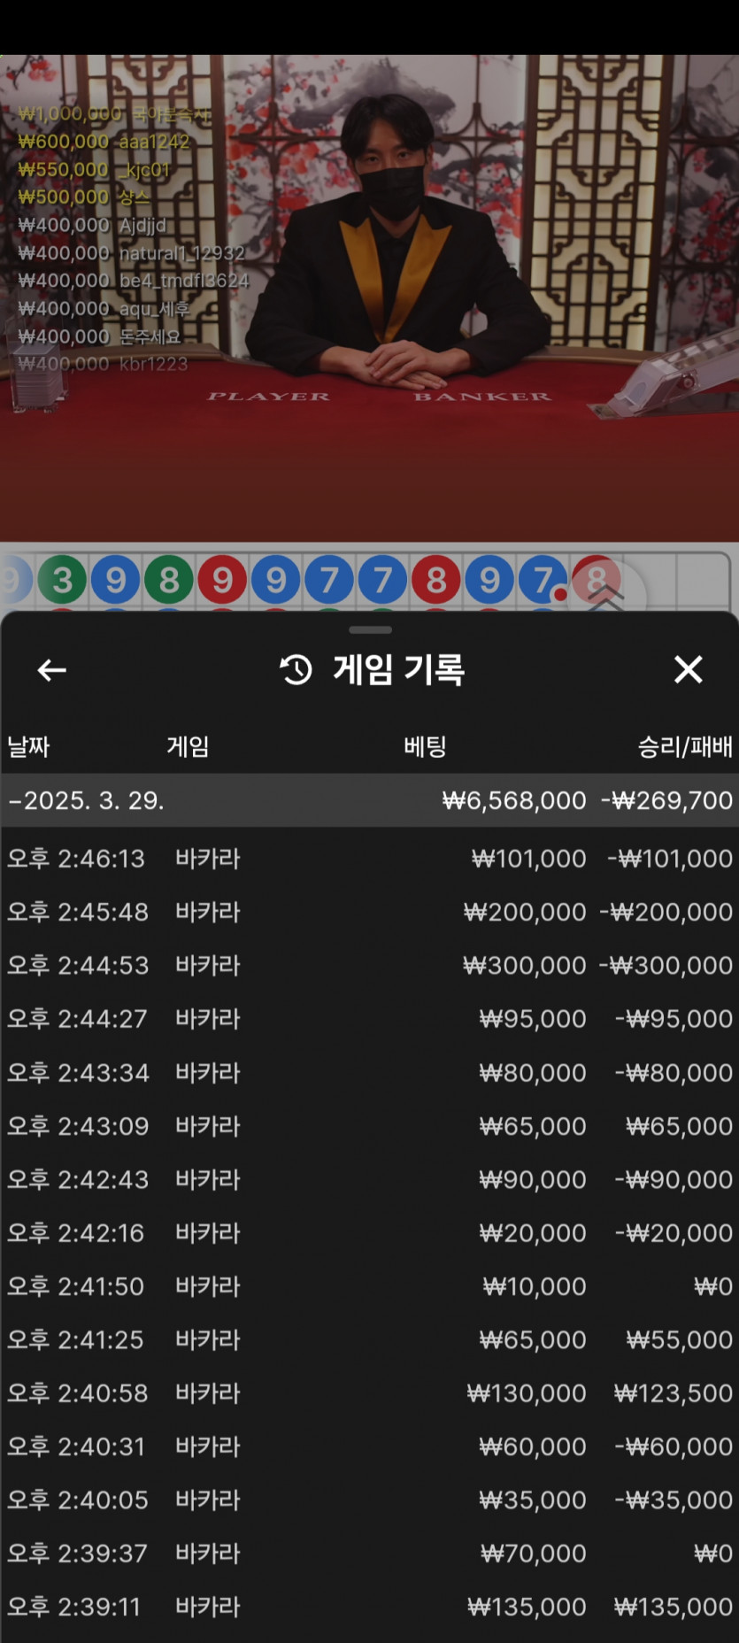Select the 승리/패배 column header

pos(685,746)
